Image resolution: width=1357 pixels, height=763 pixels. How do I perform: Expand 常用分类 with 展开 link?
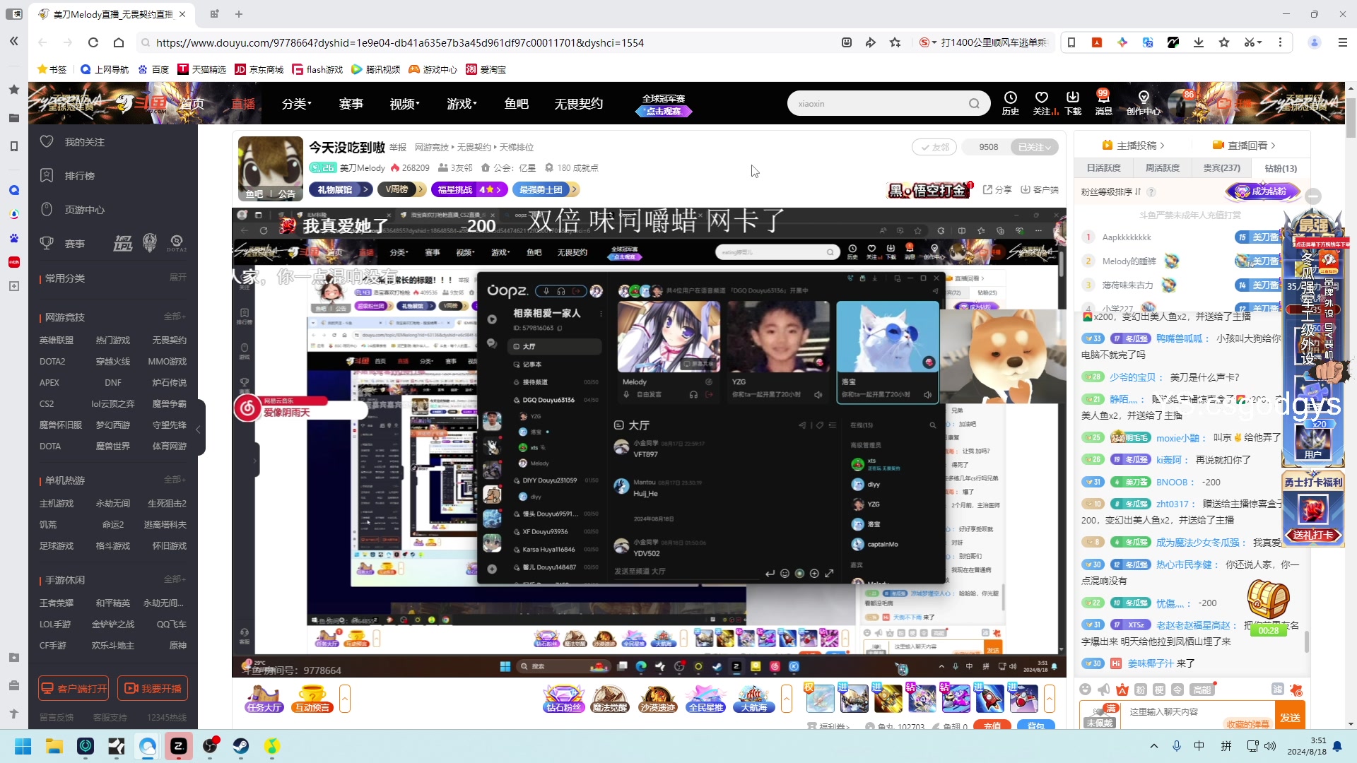(178, 278)
